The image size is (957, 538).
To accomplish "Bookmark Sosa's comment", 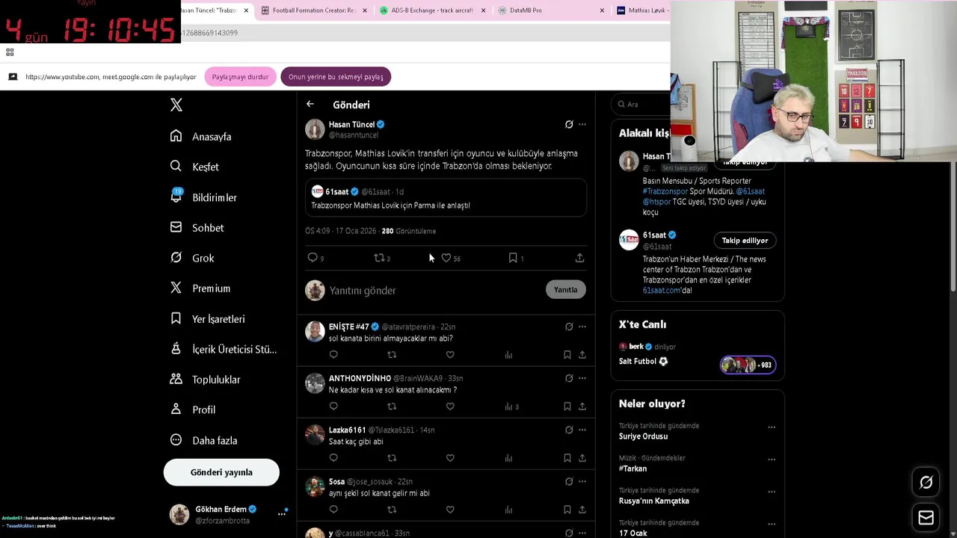I will (x=567, y=510).
